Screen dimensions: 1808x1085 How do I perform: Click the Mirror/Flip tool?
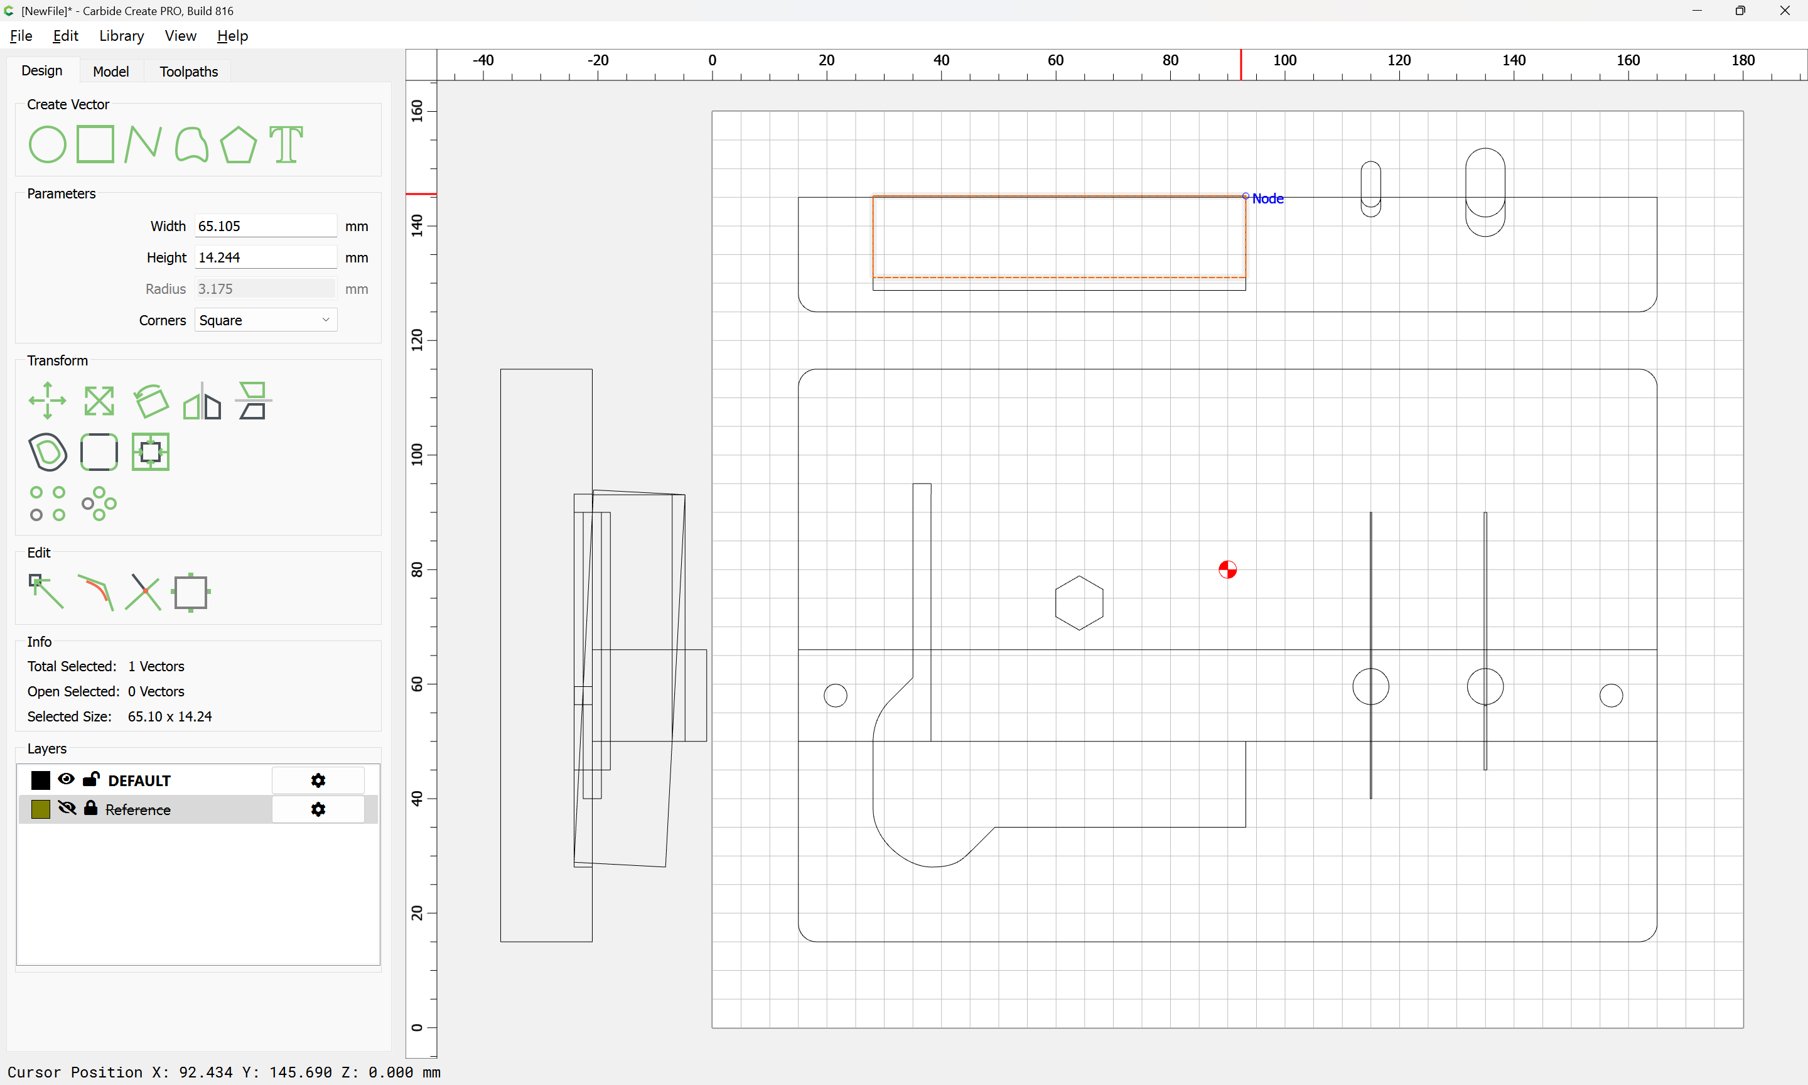point(202,401)
